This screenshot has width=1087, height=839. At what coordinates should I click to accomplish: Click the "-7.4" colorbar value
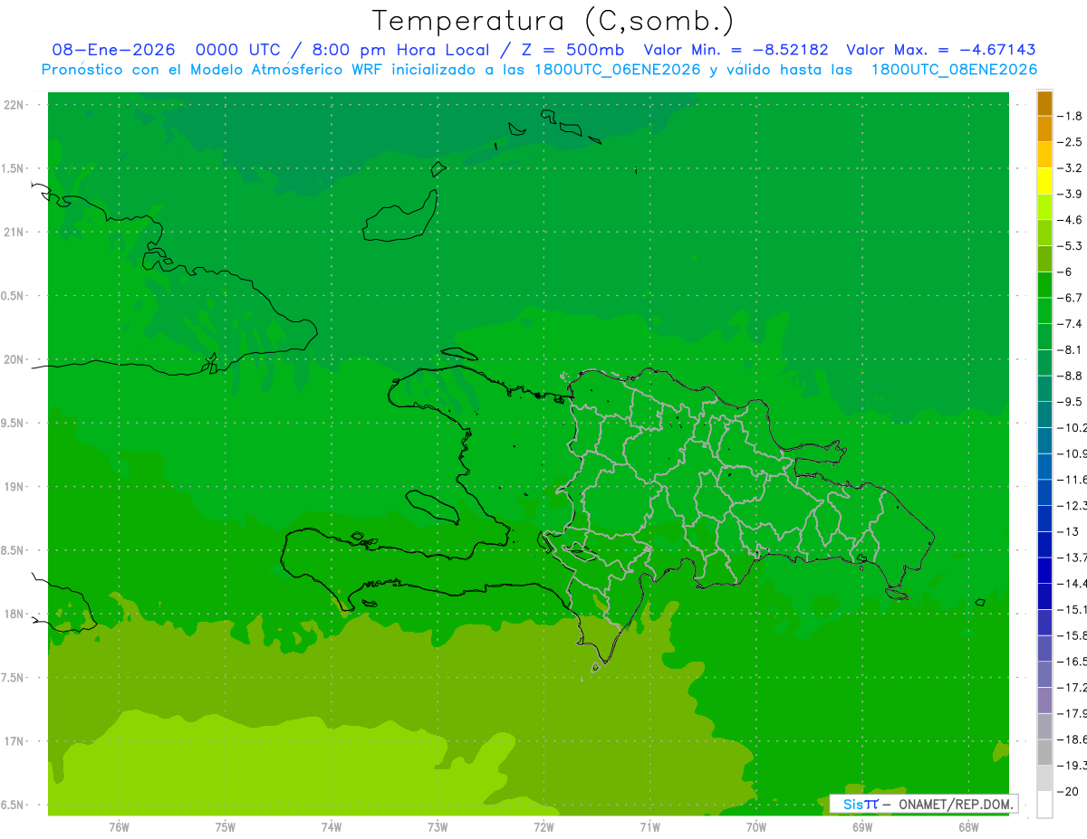[x=1070, y=323]
